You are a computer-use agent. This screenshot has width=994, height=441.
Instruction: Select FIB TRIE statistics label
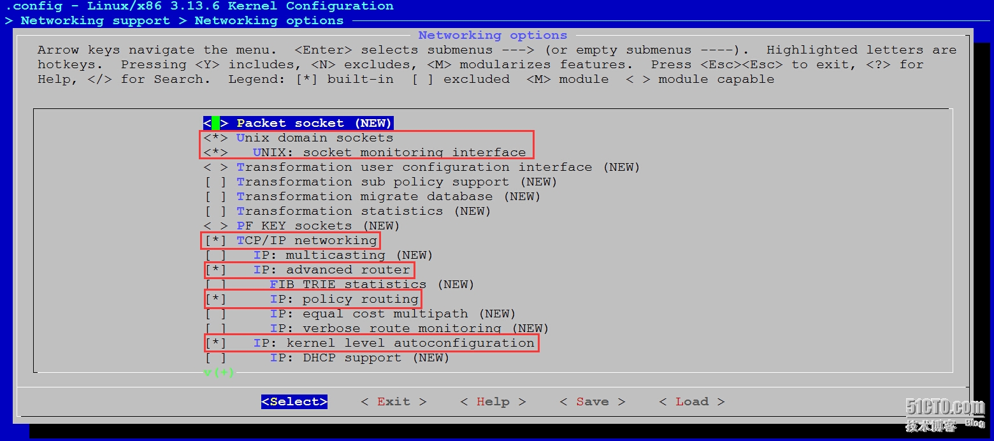(x=371, y=284)
